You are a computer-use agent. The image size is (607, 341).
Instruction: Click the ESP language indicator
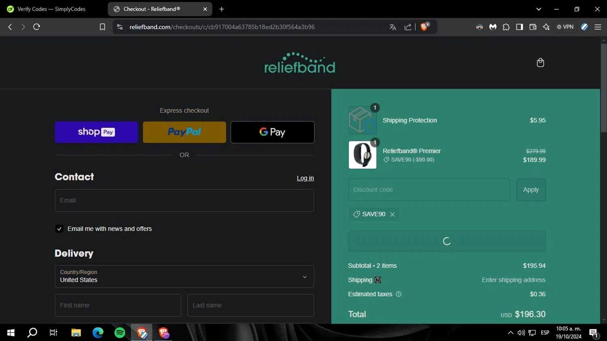coord(545,333)
